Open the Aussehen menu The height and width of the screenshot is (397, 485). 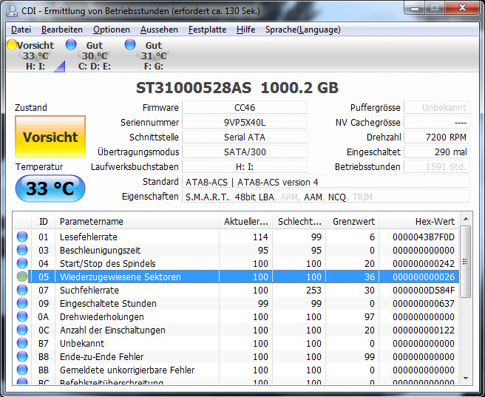[x=159, y=30]
